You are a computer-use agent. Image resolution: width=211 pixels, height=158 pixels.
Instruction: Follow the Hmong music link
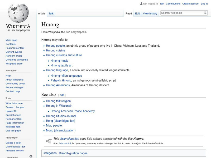(x=59, y=61)
